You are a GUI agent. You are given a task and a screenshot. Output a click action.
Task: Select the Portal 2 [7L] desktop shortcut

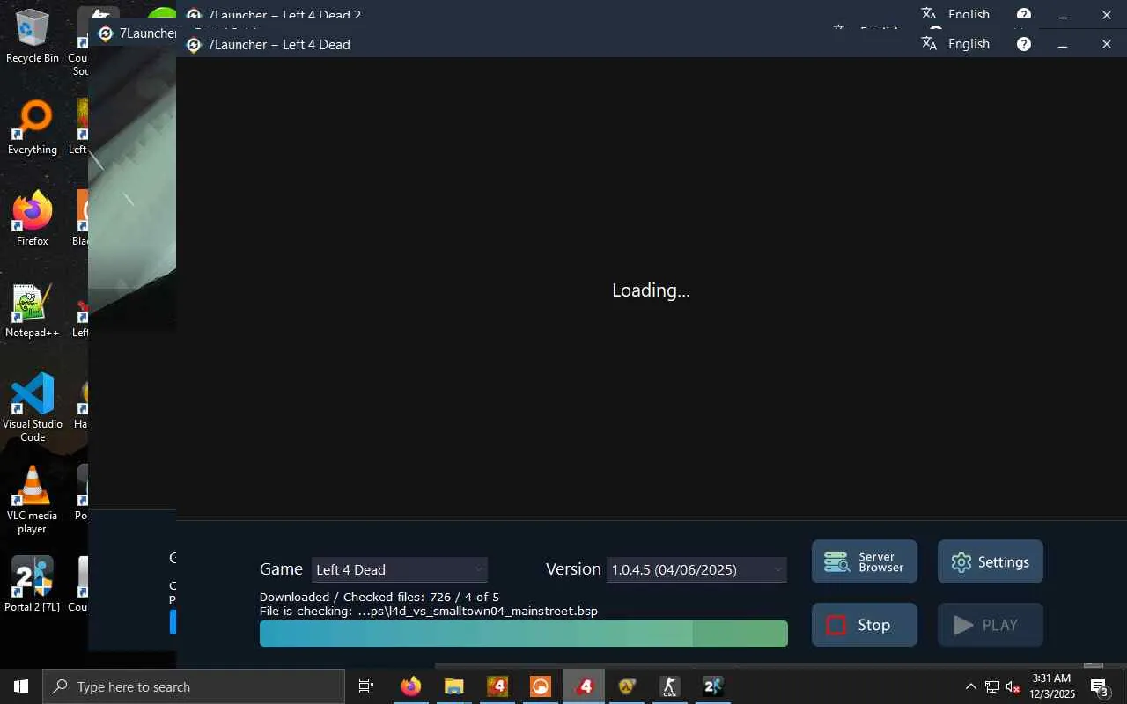(33, 584)
